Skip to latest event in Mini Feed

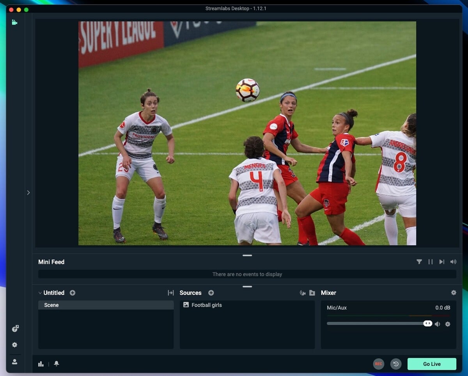pos(442,262)
